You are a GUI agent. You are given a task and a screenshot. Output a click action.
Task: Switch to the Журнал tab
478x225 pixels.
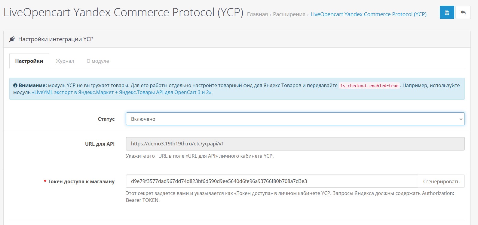(65, 61)
